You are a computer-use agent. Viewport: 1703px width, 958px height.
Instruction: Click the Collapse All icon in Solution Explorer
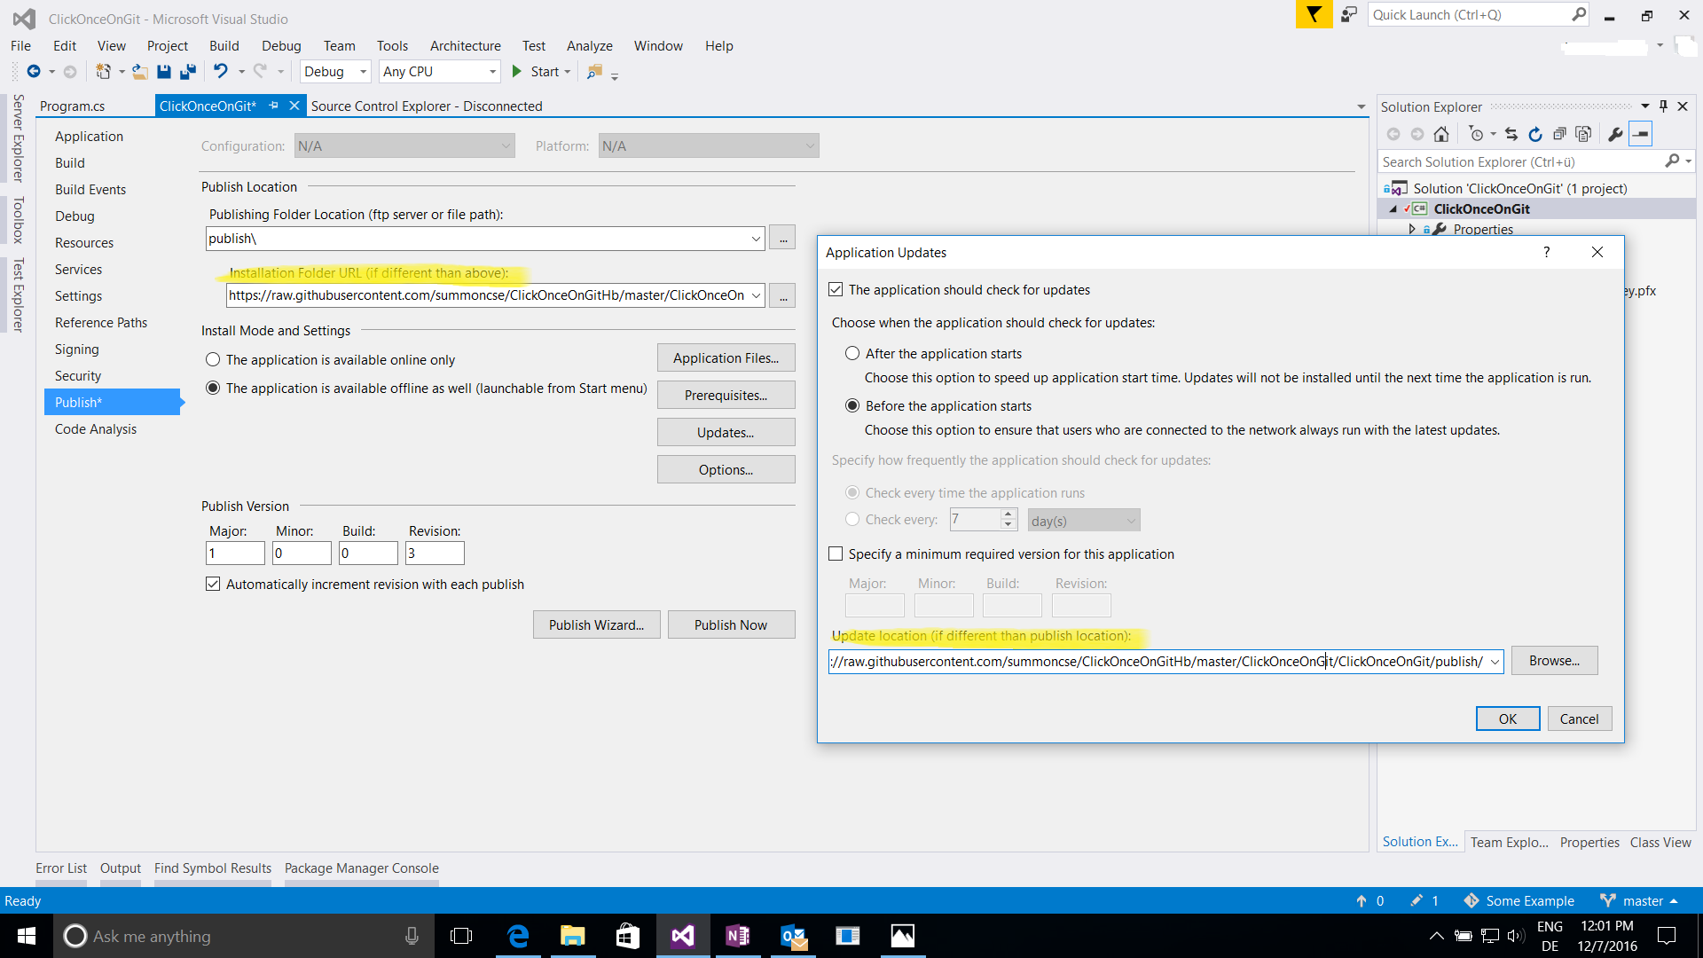pyautogui.click(x=1559, y=134)
